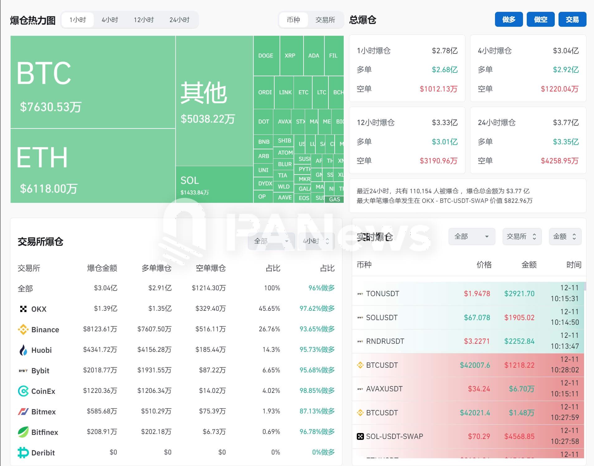This screenshot has height=466, width=594.
Task: Click the $8123.61万 Binance liquidation amount
Action: coord(100,329)
